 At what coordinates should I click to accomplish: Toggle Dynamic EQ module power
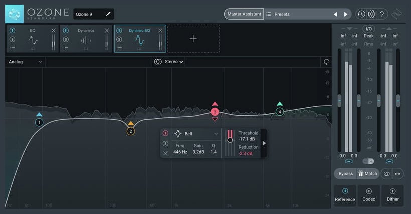point(119,30)
